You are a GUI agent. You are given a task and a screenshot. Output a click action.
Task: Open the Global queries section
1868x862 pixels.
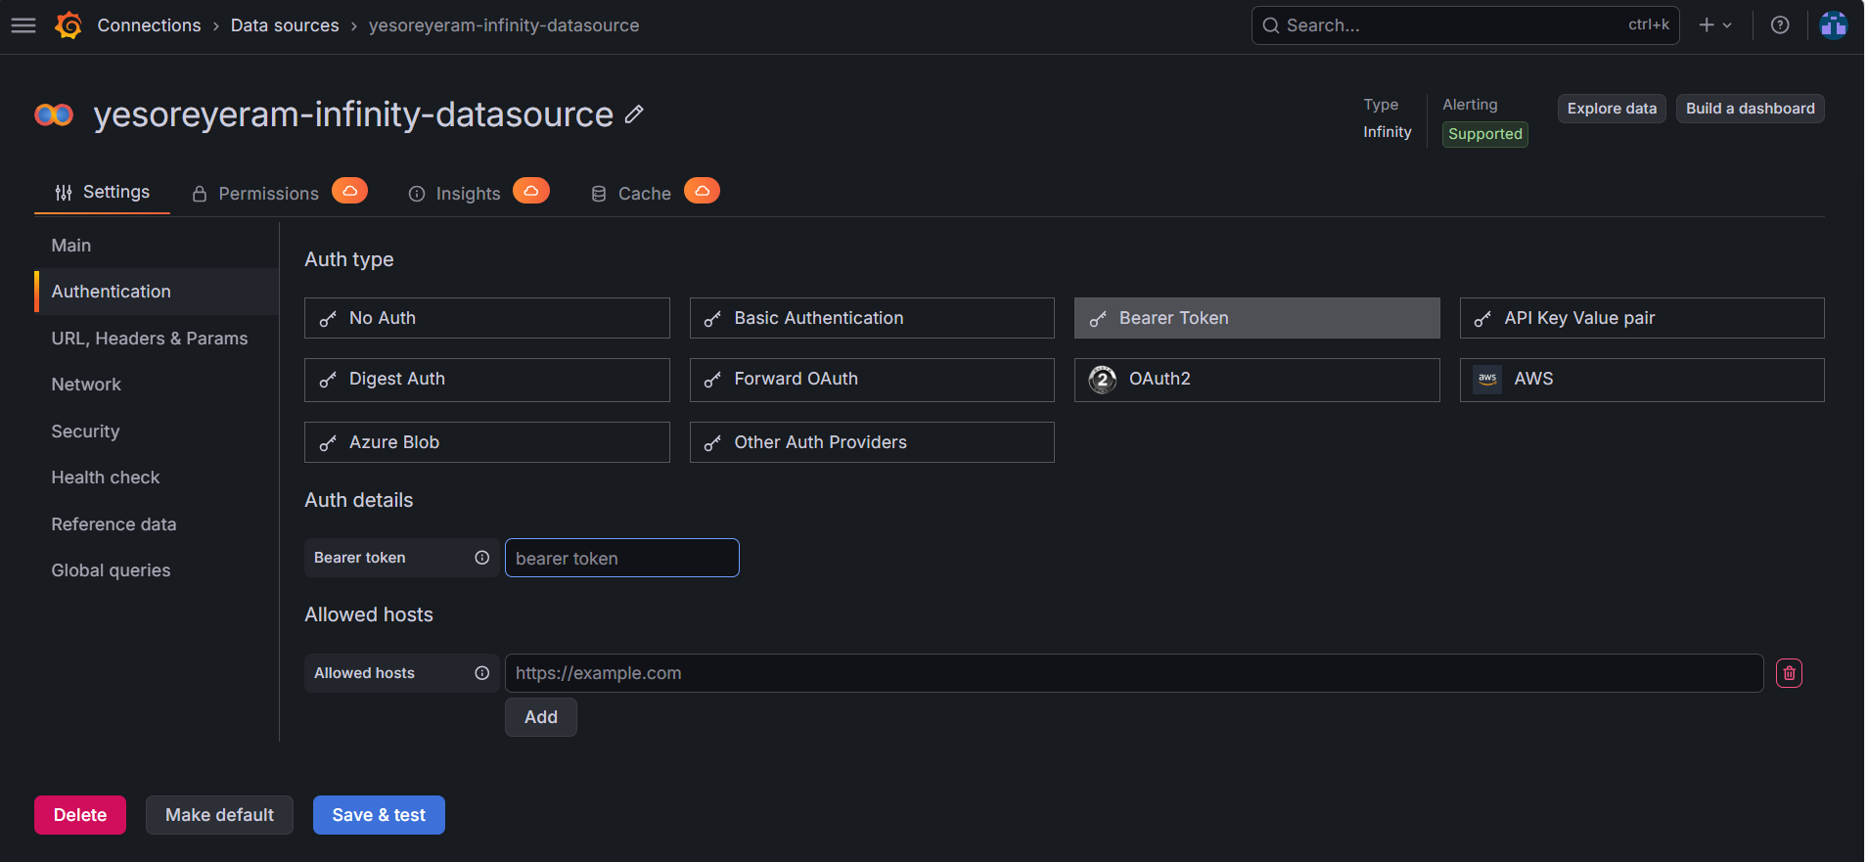click(x=157, y=570)
